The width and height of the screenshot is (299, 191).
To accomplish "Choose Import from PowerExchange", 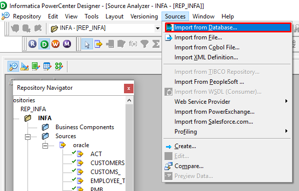I will [x=227, y=112].
